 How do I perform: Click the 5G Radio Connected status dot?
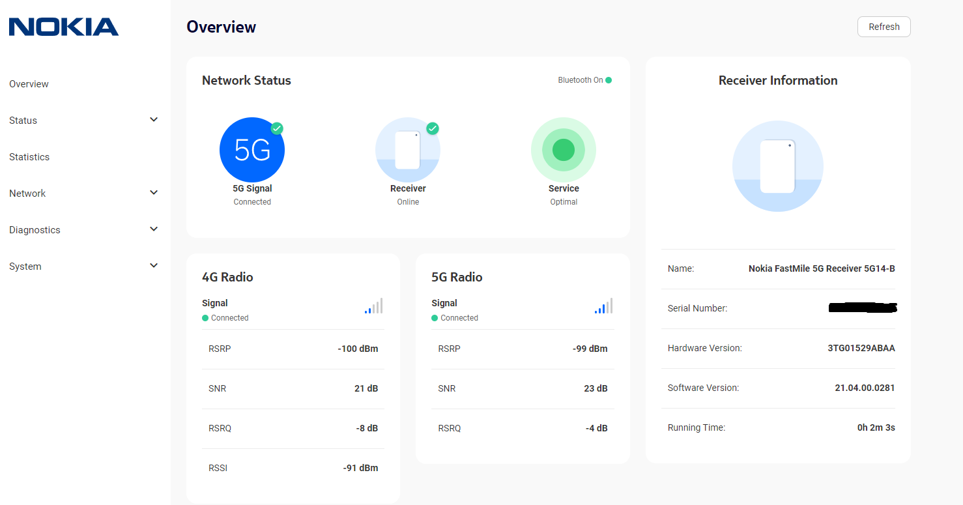[435, 318]
